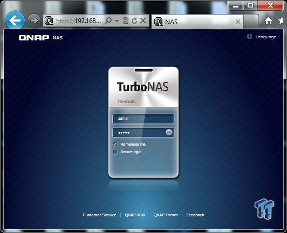Open the Customer Service link
The width and height of the screenshot is (287, 233).
(99, 215)
